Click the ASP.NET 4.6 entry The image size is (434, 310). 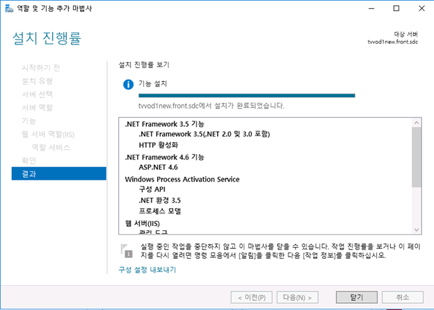[x=159, y=167]
